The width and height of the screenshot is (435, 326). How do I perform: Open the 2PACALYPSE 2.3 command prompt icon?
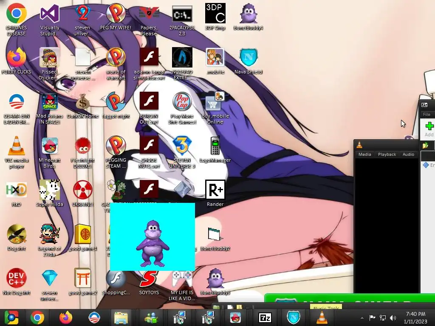click(182, 13)
